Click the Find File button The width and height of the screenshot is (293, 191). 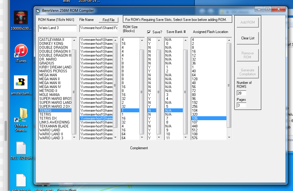click(x=108, y=20)
